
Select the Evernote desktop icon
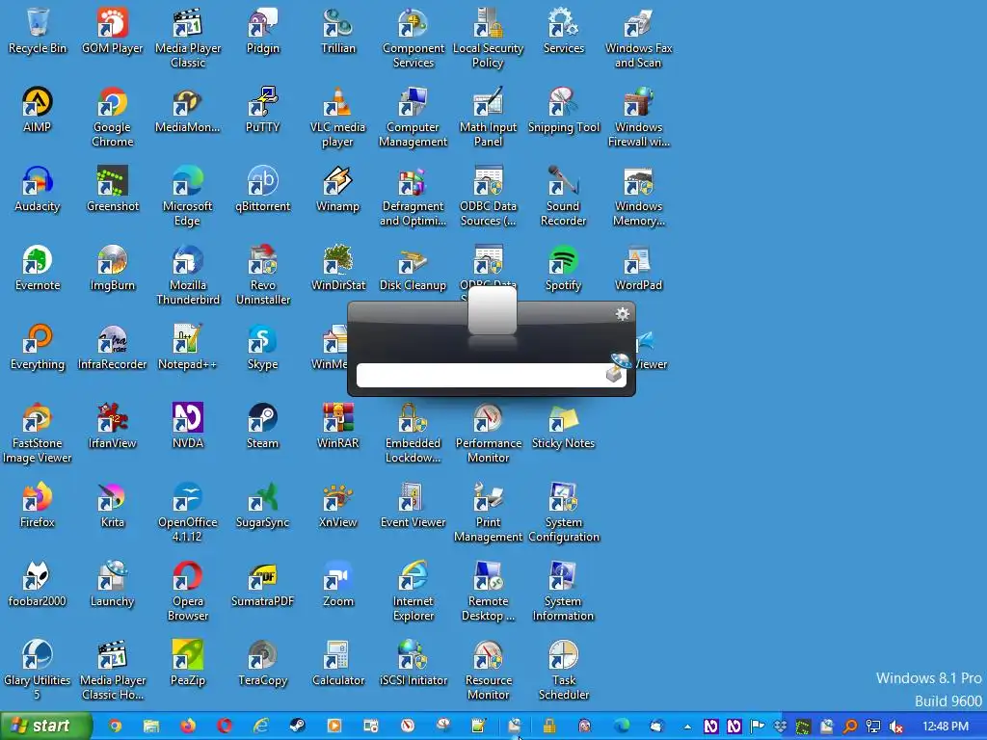(x=38, y=268)
